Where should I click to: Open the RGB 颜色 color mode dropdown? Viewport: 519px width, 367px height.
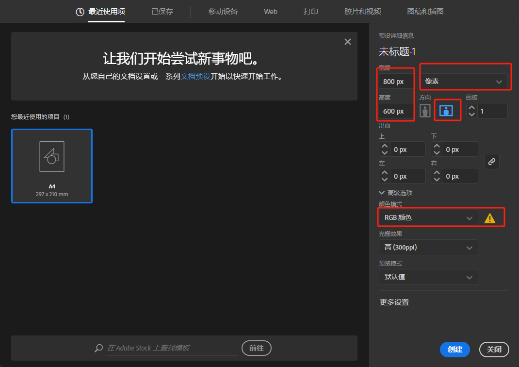pyautogui.click(x=428, y=218)
